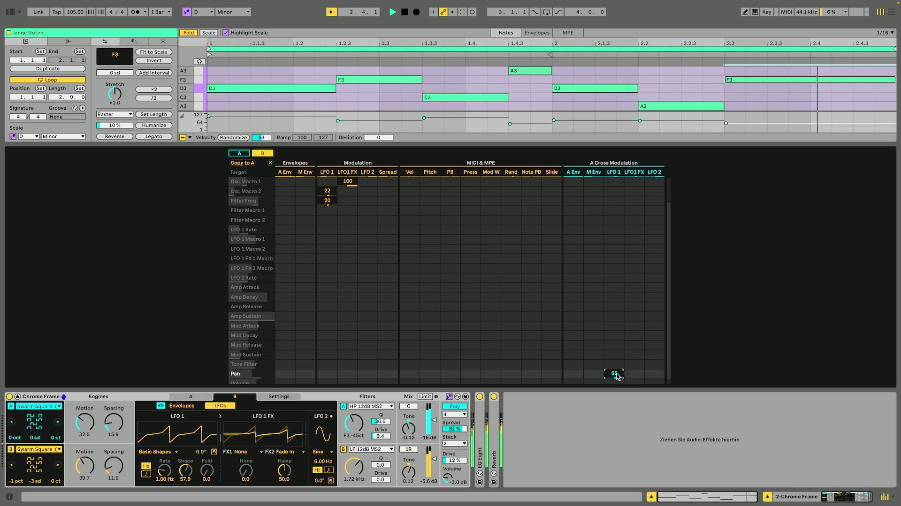This screenshot has height=506, width=901.
Task: Toggle Punch-Out switch icon
Action: (x=558, y=12)
